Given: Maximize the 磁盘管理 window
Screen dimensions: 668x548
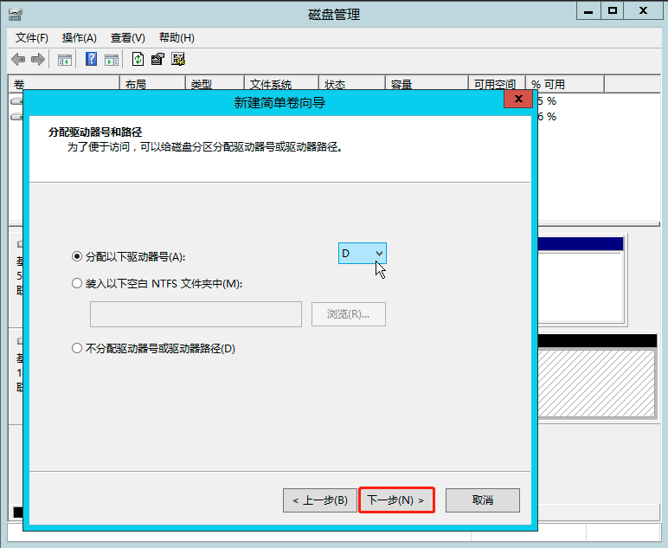Looking at the screenshot, I should point(613,11).
